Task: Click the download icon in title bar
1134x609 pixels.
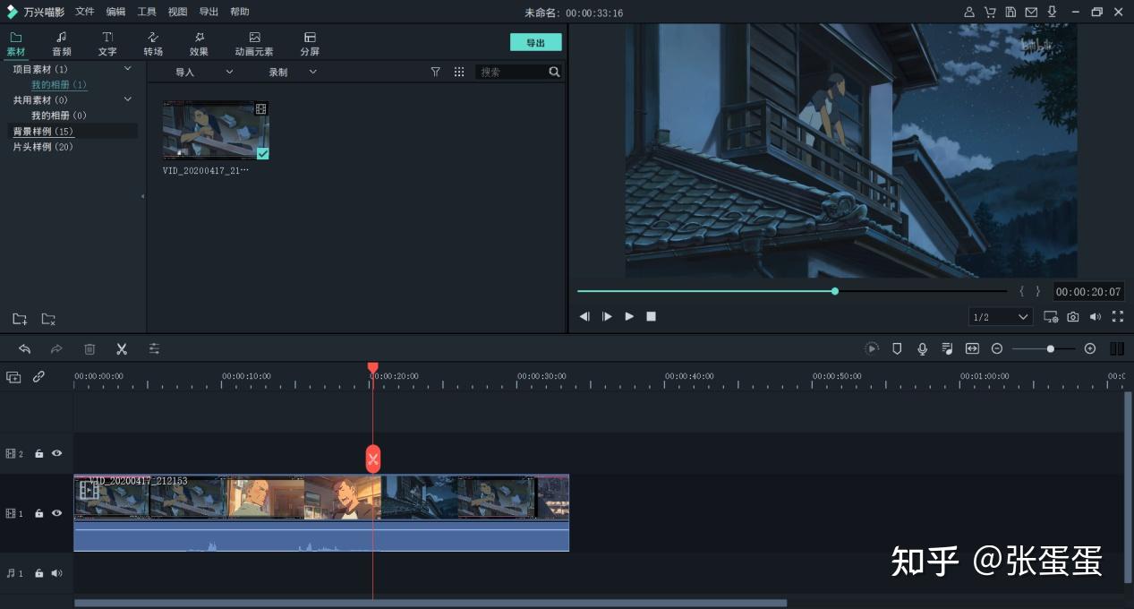Action: coord(1052,12)
